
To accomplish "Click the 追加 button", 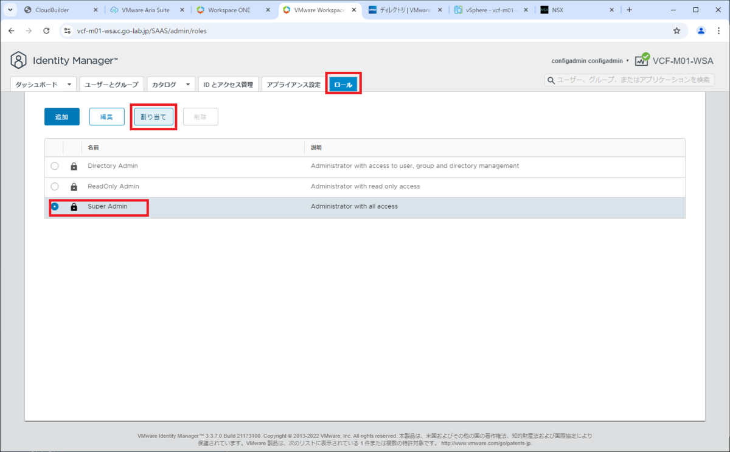I will click(62, 117).
